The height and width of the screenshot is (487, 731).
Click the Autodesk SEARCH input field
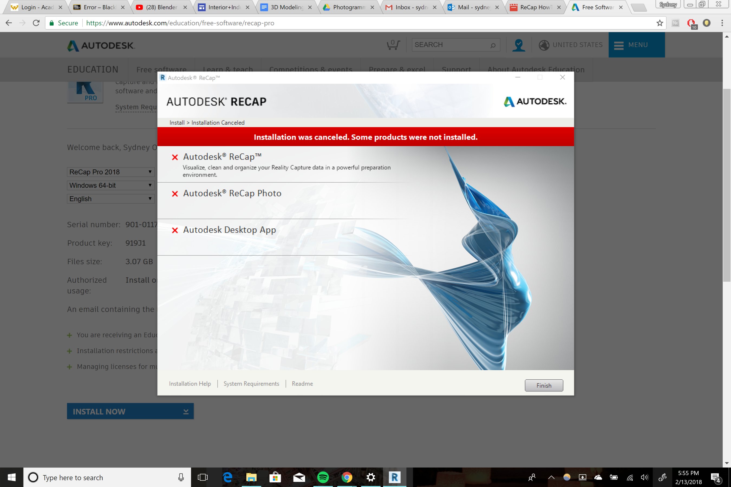(451, 45)
